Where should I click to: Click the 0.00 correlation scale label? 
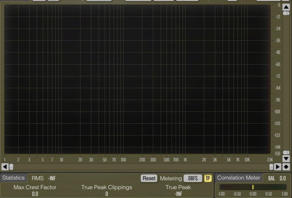pyautogui.click(x=253, y=194)
